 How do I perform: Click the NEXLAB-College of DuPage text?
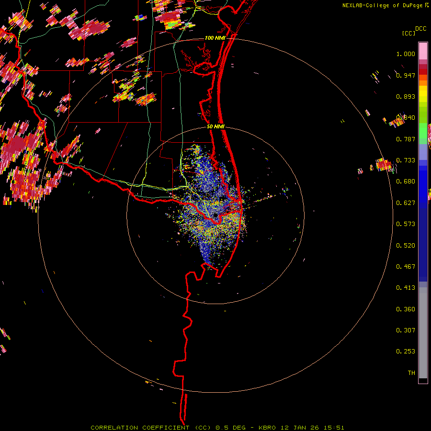tap(382, 5)
